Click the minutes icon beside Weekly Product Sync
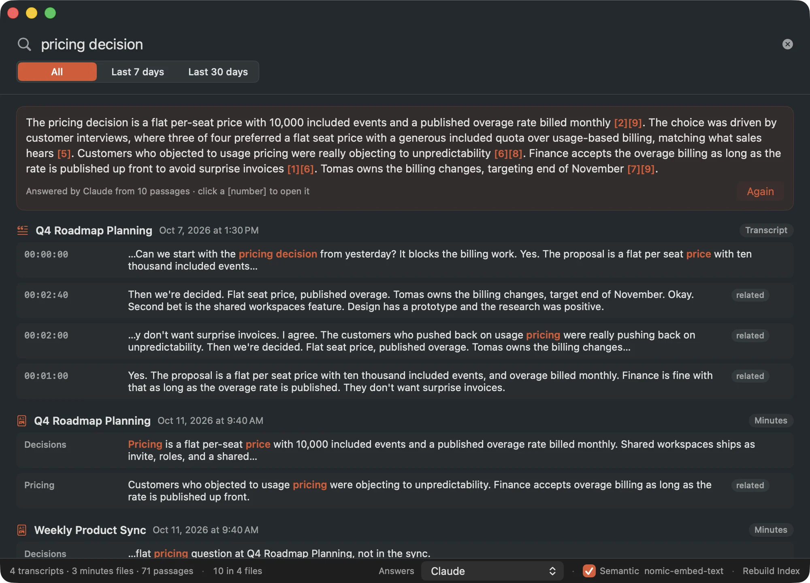Screen dimensions: 810x583 (x=22, y=530)
